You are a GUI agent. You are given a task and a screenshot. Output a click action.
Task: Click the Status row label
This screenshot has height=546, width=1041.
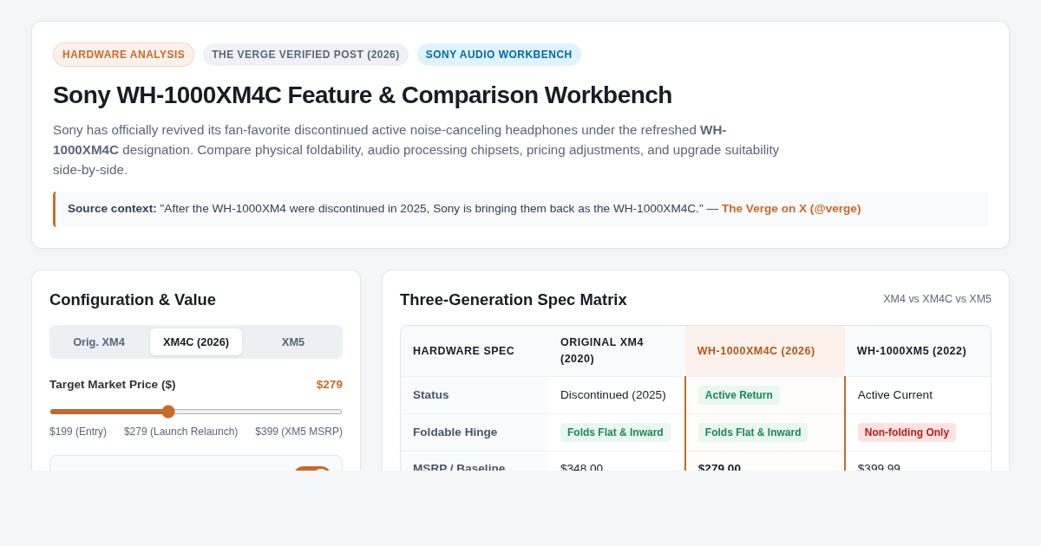pyautogui.click(x=431, y=395)
